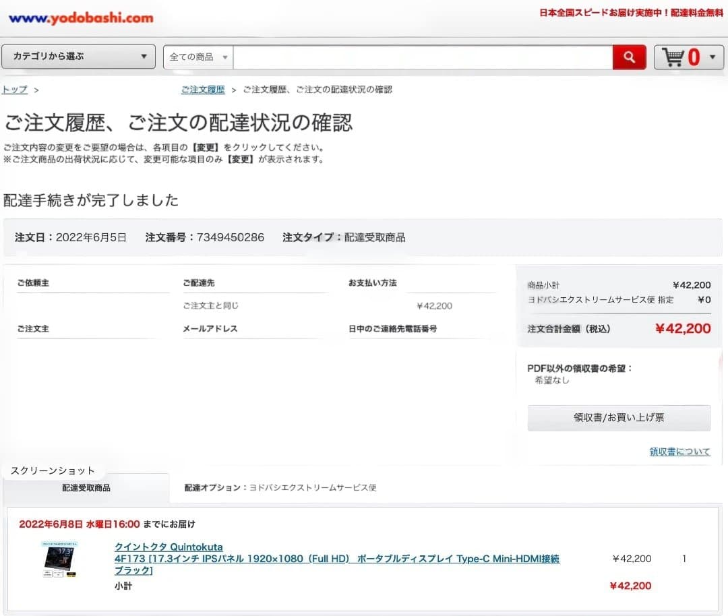The width and height of the screenshot is (728, 616).
Task: Click the 領収書/お買い上げ票 button
Action: (x=619, y=417)
